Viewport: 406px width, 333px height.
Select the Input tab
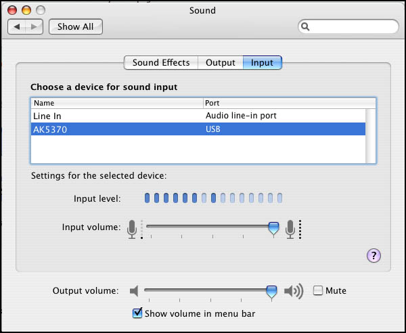[262, 63]
